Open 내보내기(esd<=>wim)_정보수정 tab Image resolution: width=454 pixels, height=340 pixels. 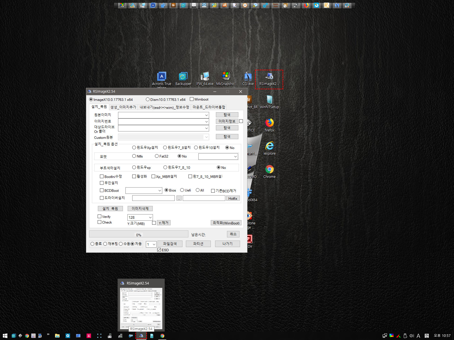tap(164, 107)
